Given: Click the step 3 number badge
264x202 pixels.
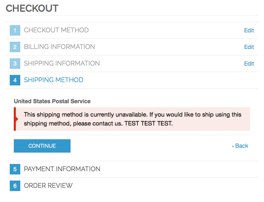Looking at the screenshot, I should point(15,64).
